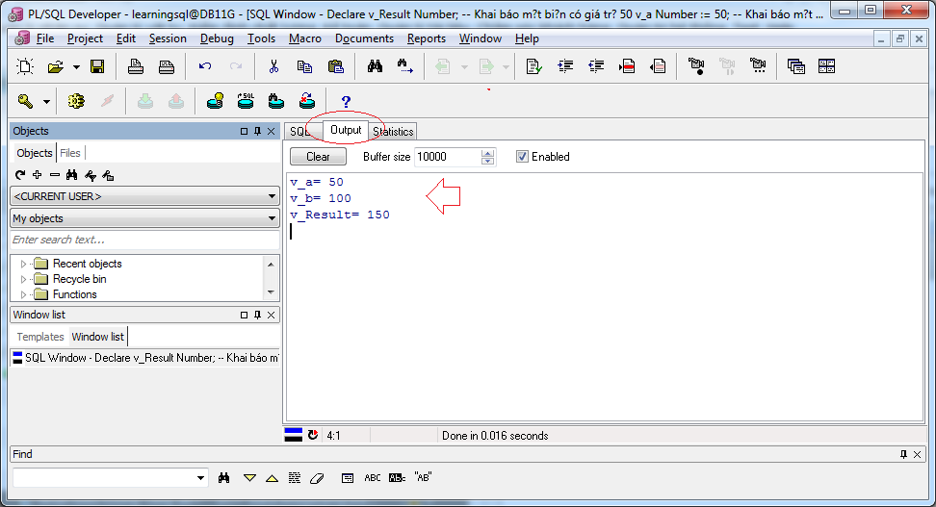Click the Buffer size input field
Screen dimensions: 936x507
(x=448, y=156)
